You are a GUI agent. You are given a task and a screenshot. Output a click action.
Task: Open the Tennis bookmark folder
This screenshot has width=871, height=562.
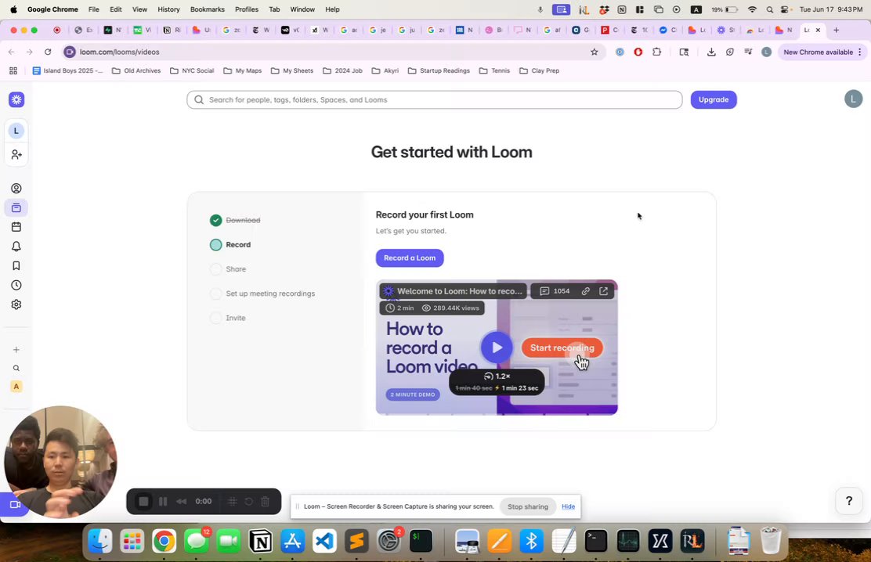(493, 70)
